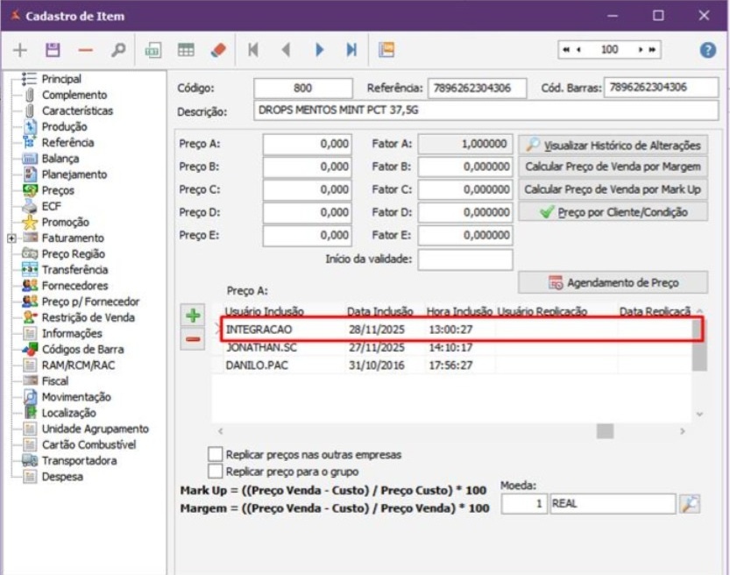This screenshot has height=575, width=730.
Task: Click single-right arrow in the 100 stepper
Action: pyautogui.click(x=641, y=49)
